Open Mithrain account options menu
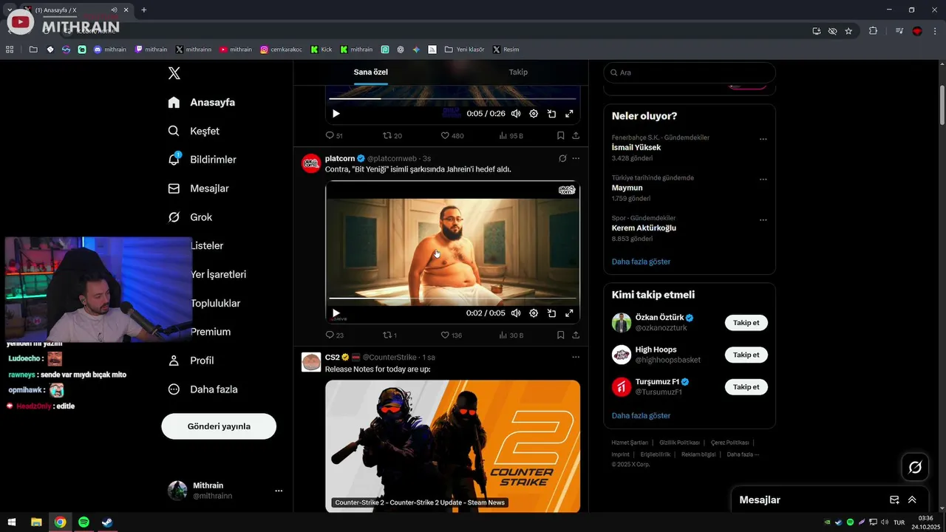This screenshot has height=532, width=946. tap(279, 491)
